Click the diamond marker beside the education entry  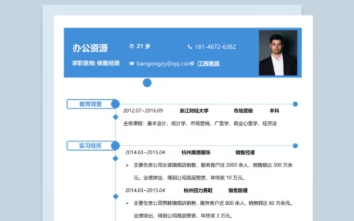point(116,117)
